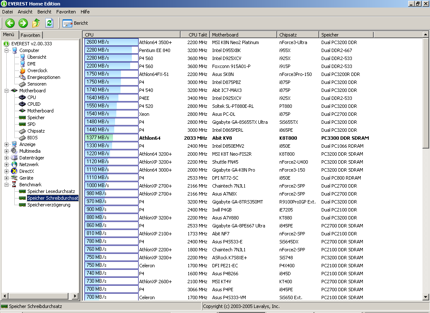Screen dimensions: 430x313
Task: Click the results list scroll down arrow
Action: (x=425, y=297)
